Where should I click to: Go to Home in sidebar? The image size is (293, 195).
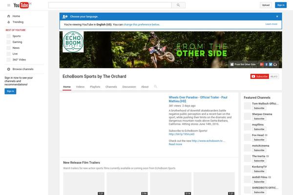point(16,16)
